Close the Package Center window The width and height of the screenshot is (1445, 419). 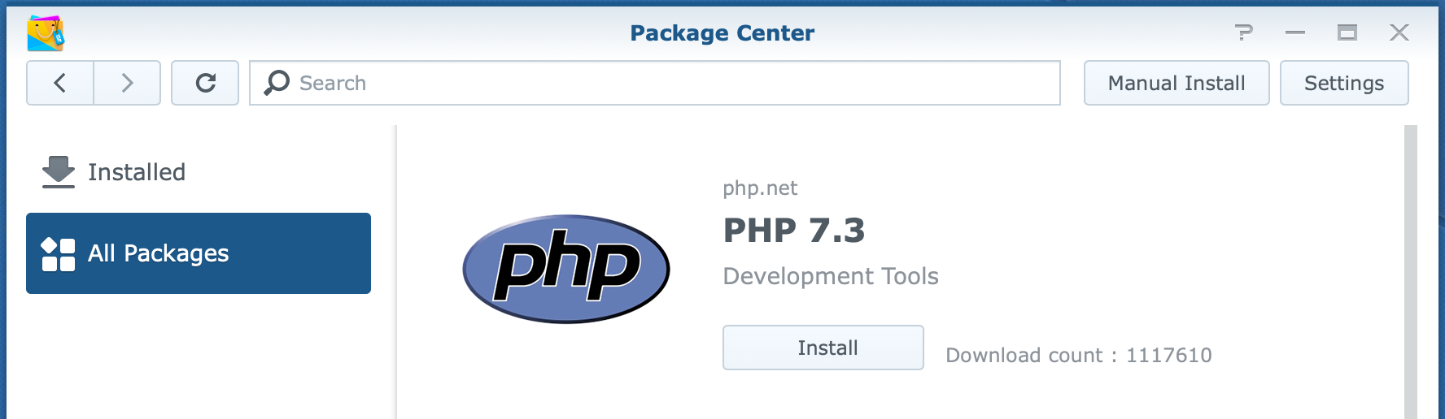pyautogui.click(x=1399, y=32)
